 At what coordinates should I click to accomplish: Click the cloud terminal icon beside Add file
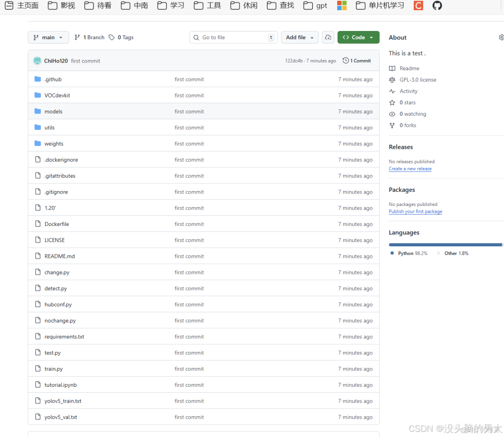coord(328,37)
